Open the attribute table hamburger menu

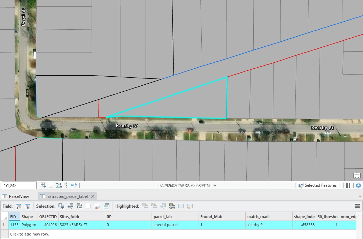tap(357, 206)
